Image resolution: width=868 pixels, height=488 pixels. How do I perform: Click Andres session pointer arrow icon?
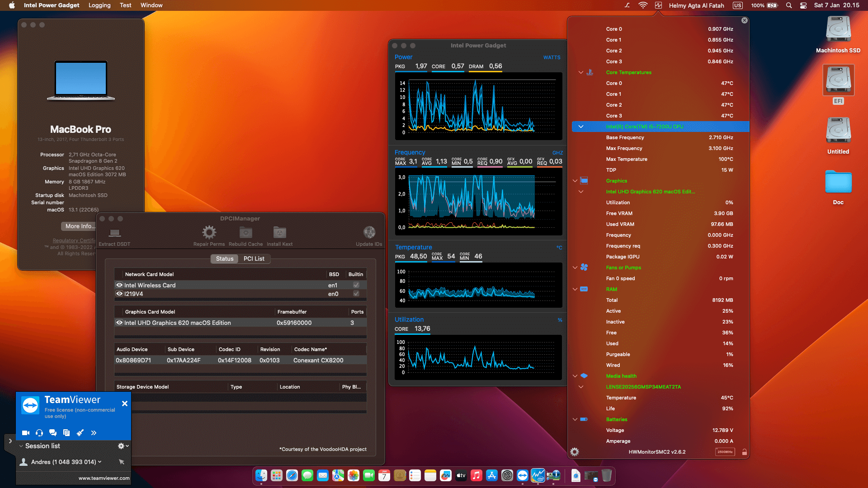[x=122, y=462]
